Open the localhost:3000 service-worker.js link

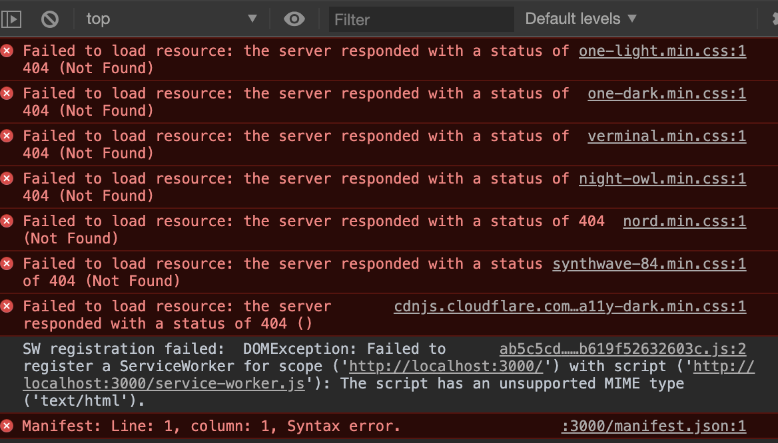point(163,383)
